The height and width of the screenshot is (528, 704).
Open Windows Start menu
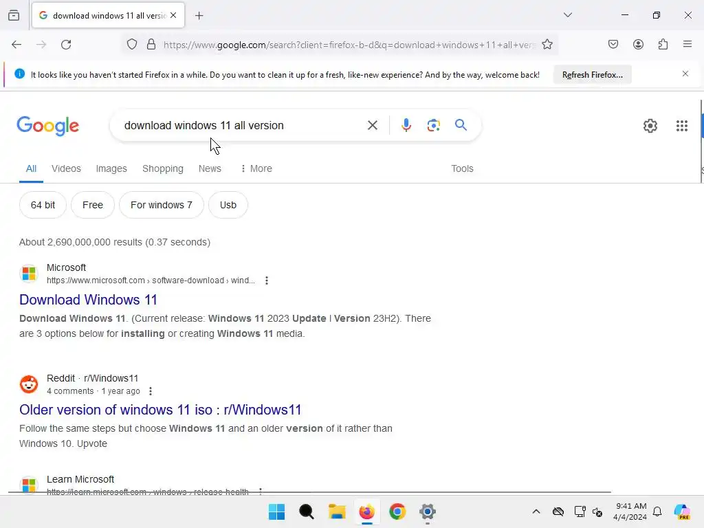(276, 511)
